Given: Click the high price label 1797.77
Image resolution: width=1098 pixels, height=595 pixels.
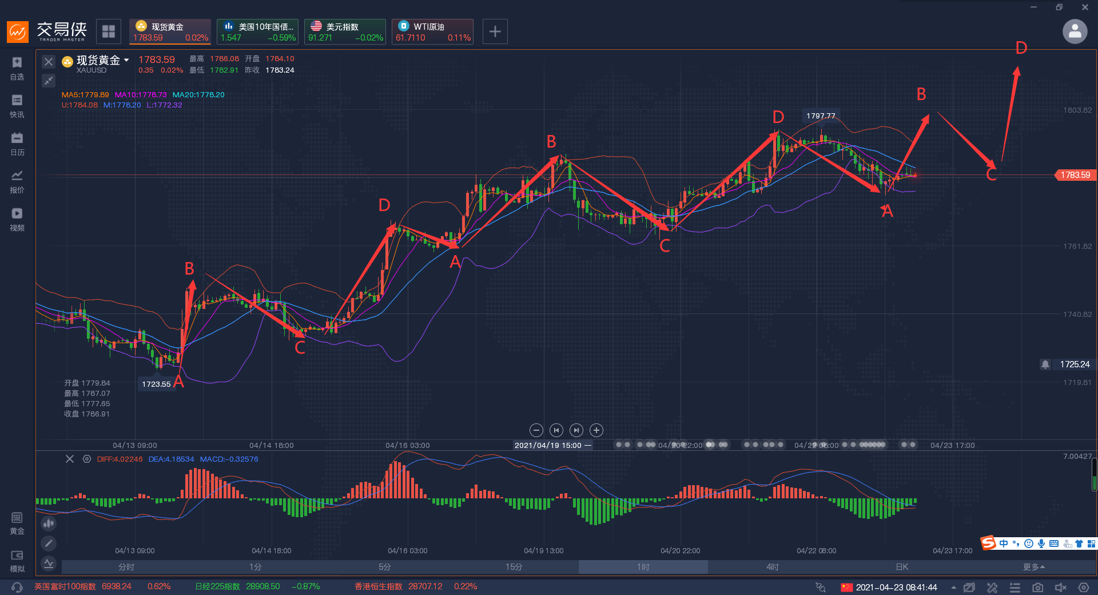Looking at the screenshot, I should 821,116.
